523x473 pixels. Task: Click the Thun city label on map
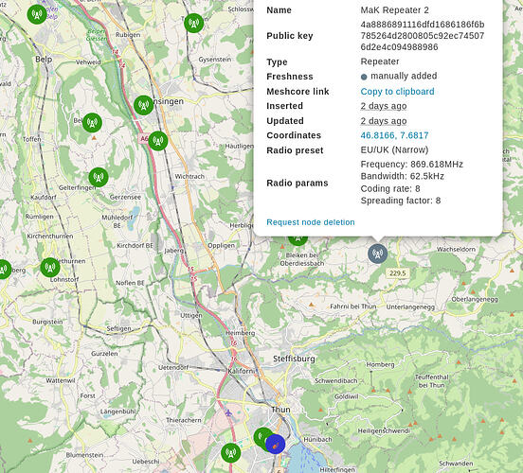[x=280, y=410]
